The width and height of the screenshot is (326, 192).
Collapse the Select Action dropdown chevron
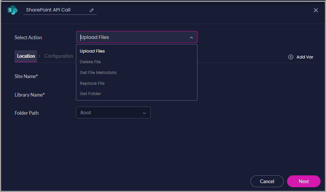(x=191, y=38)
